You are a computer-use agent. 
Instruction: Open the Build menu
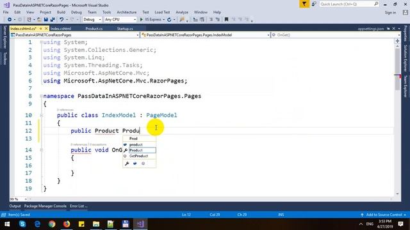(61, 12)
